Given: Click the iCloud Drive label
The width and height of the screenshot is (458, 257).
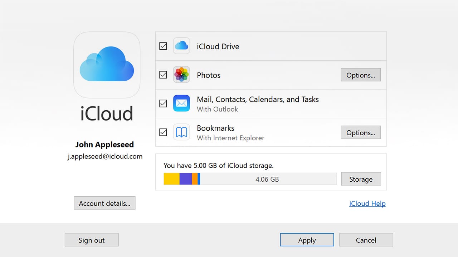Looking at the screenshot, I should [x=218, y=46].
